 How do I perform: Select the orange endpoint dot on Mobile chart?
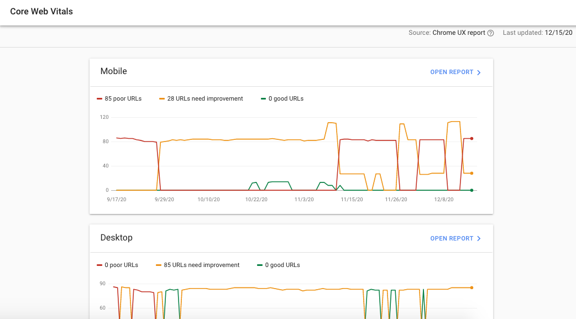[471, 173]
